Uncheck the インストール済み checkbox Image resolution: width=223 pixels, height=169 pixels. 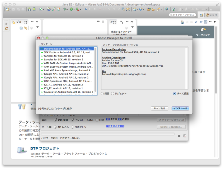pyautogui.click(x=73, y=120)
